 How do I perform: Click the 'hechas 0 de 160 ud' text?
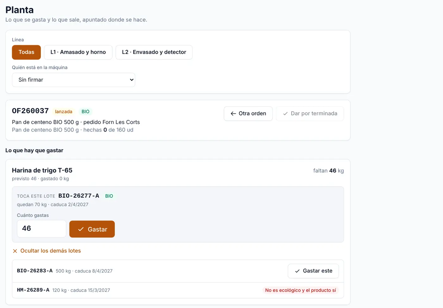pos(108,130)
